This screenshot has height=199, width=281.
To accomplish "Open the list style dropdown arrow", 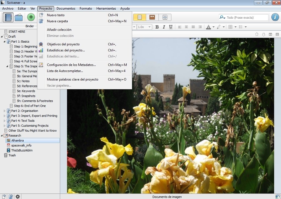I will [246, 27].
